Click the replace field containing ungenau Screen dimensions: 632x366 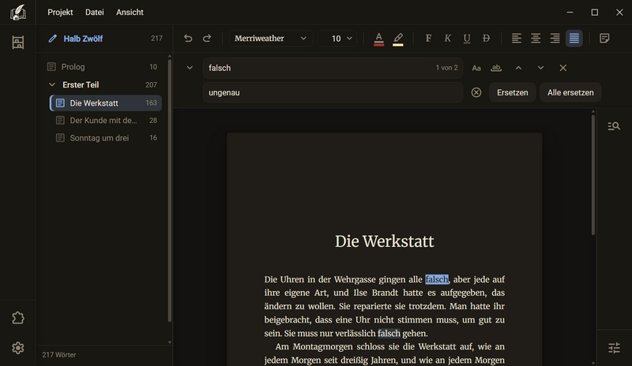(x=333, y=92)
